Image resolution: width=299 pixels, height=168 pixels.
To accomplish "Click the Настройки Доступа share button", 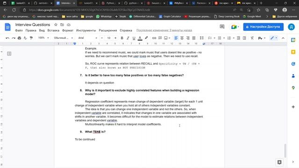I will coord(263,27).
